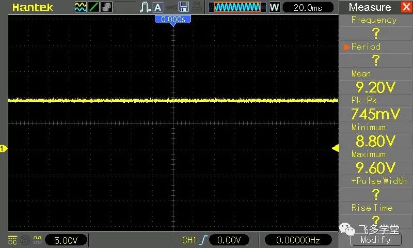This screenshot has height=248, width=413.
Task: Click the 0.000s trigger position marker
Action: tap(173, 20)
